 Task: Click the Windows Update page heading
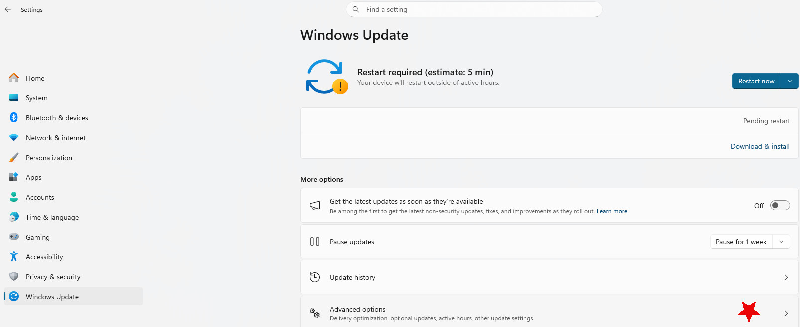[354, 35]
